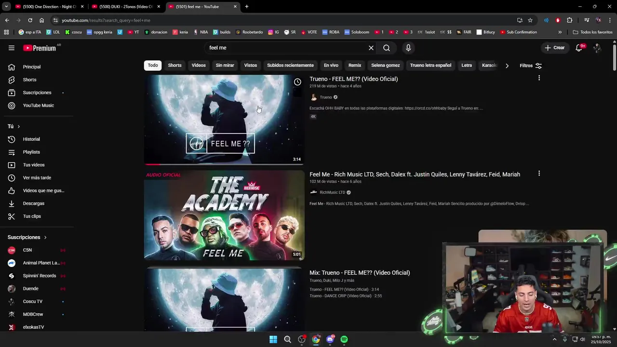This screenshot has width=617, height=347.
Task: Select the Shorts filter chip
Action: (x=174, y=65)
